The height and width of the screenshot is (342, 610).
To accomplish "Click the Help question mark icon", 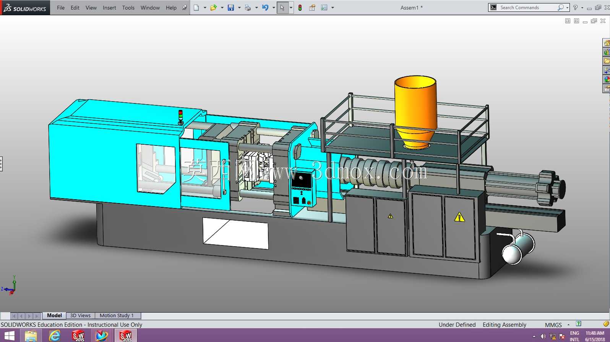I will tap(576, 8).
